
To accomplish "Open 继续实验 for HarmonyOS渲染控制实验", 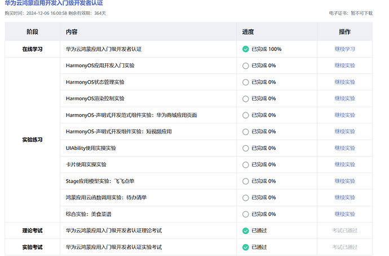I will pos(344,98).
